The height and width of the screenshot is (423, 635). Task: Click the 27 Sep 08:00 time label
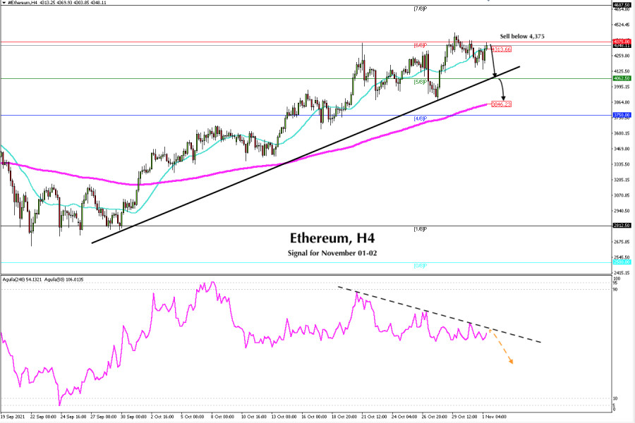point(103,417)
